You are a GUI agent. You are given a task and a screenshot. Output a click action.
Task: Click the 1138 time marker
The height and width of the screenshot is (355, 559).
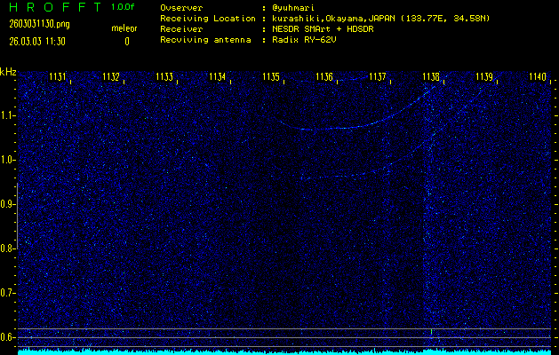431,77
